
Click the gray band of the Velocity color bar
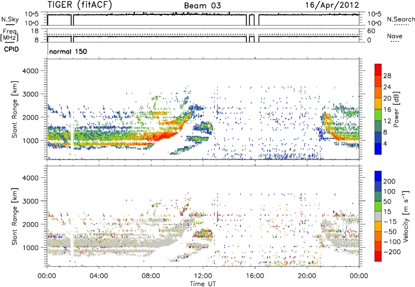(378, 216)
